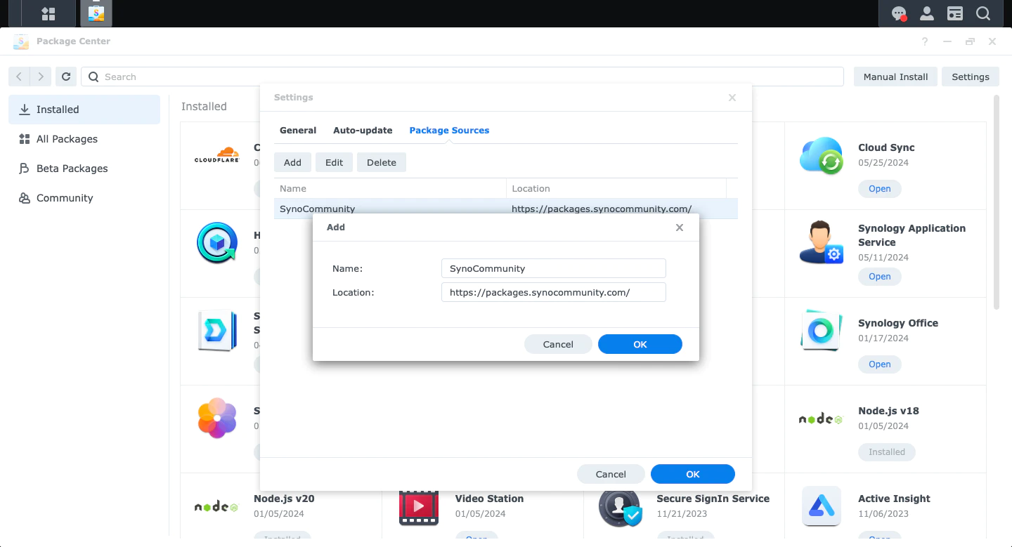Click the Name column header
This screenshot has height=547, width=1012.
[390, 188]
